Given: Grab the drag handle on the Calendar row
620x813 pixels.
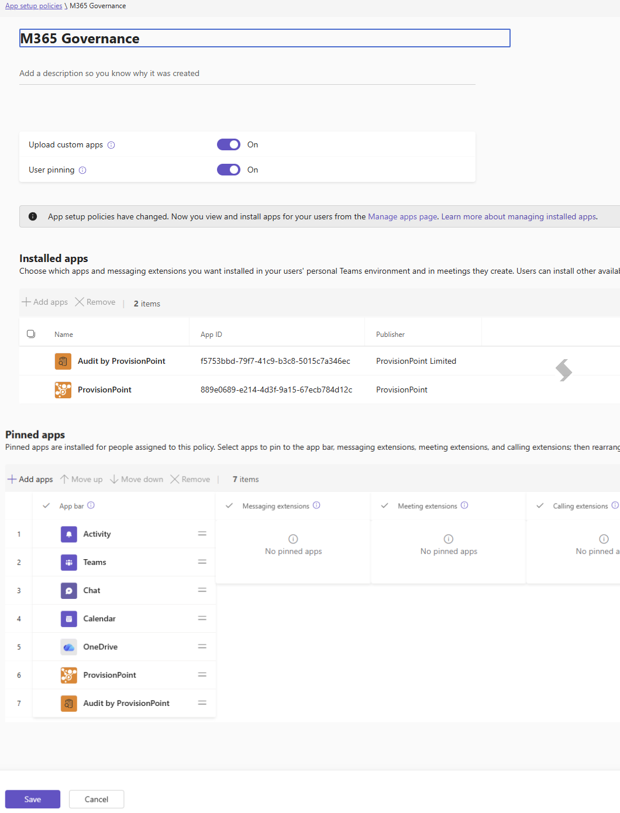Looking at the screenshot, I should pos(202,618).
